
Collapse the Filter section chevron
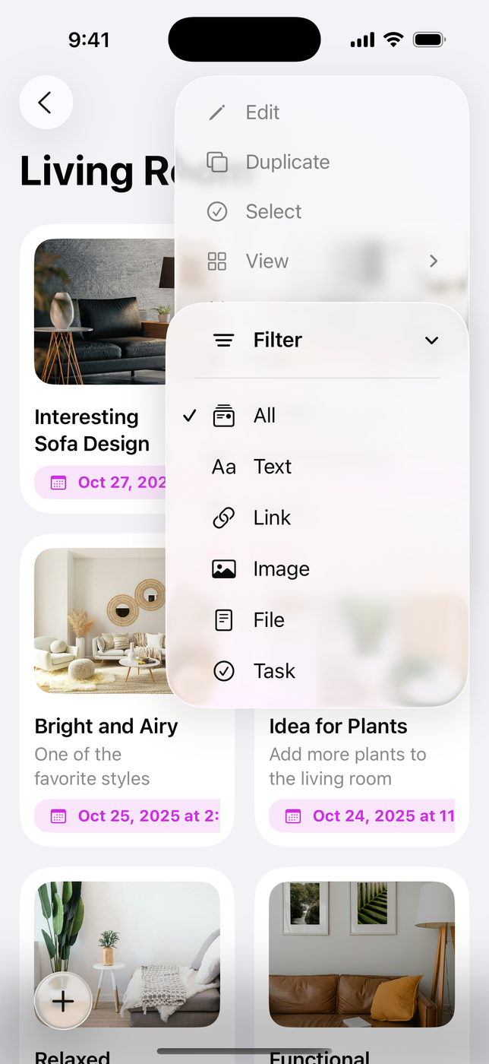point(431,340)
